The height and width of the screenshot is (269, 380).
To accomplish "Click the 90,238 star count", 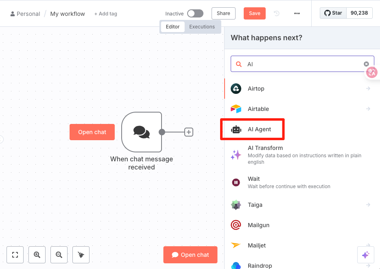I will click(x=359, y=13).
